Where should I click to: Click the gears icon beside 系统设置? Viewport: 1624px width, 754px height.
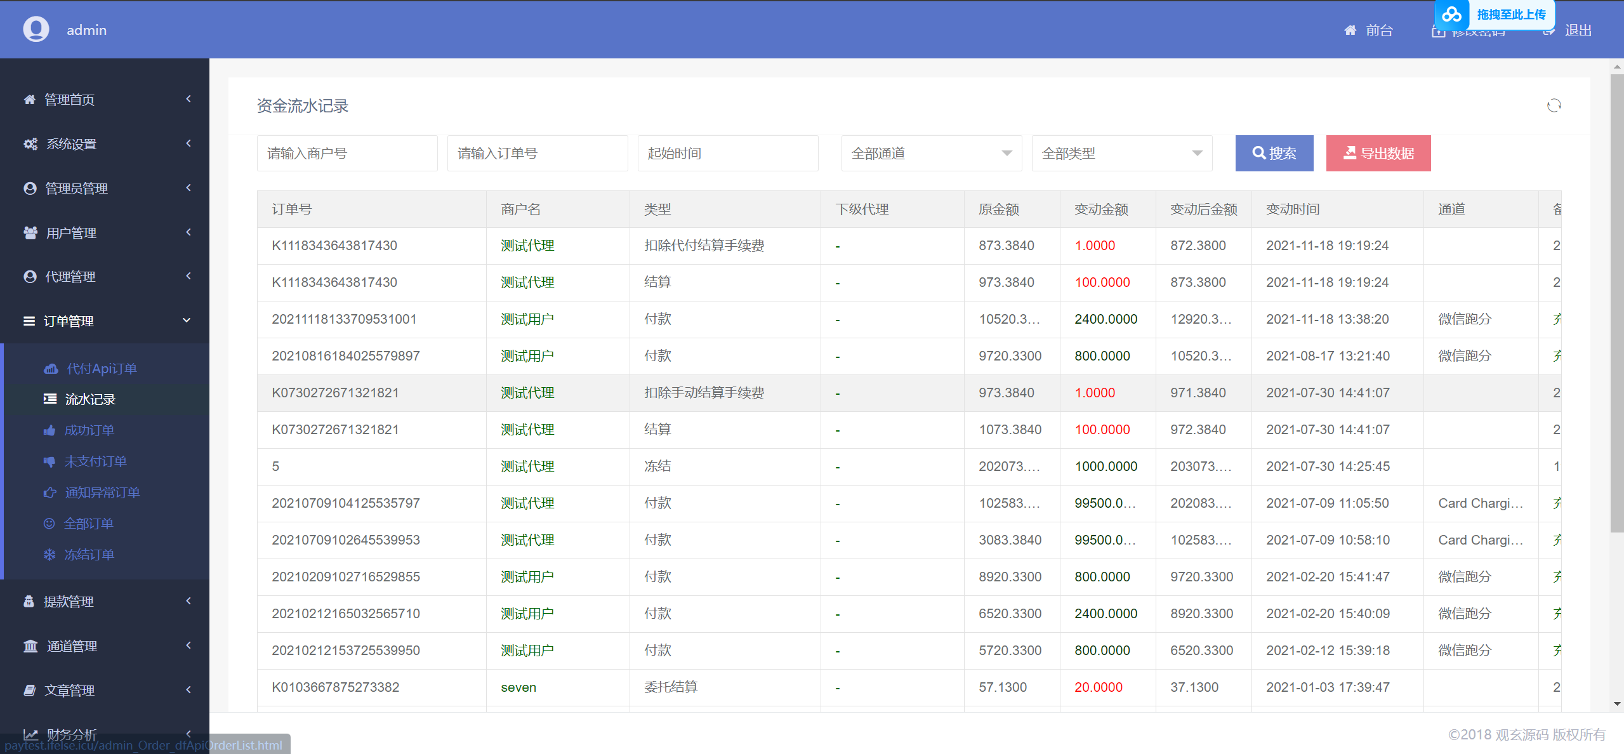click(30, 144)
